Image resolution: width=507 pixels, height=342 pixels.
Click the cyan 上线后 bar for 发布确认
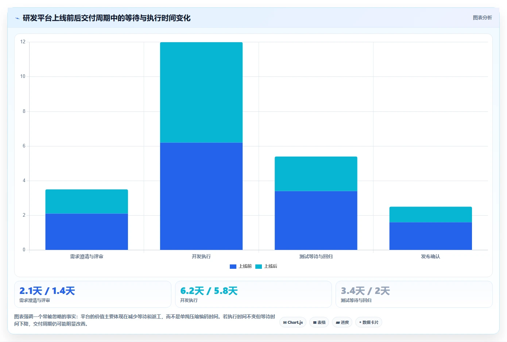[x=431, y=215]
